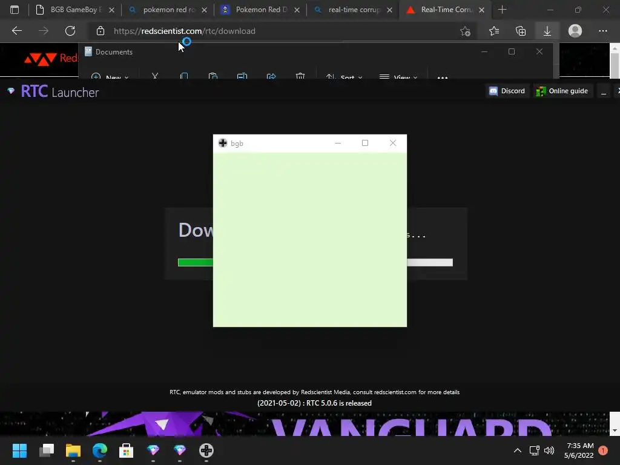Open the bgb emulator taskbar icon
Viewport: 620px width, 465px height.
point(206,450)
